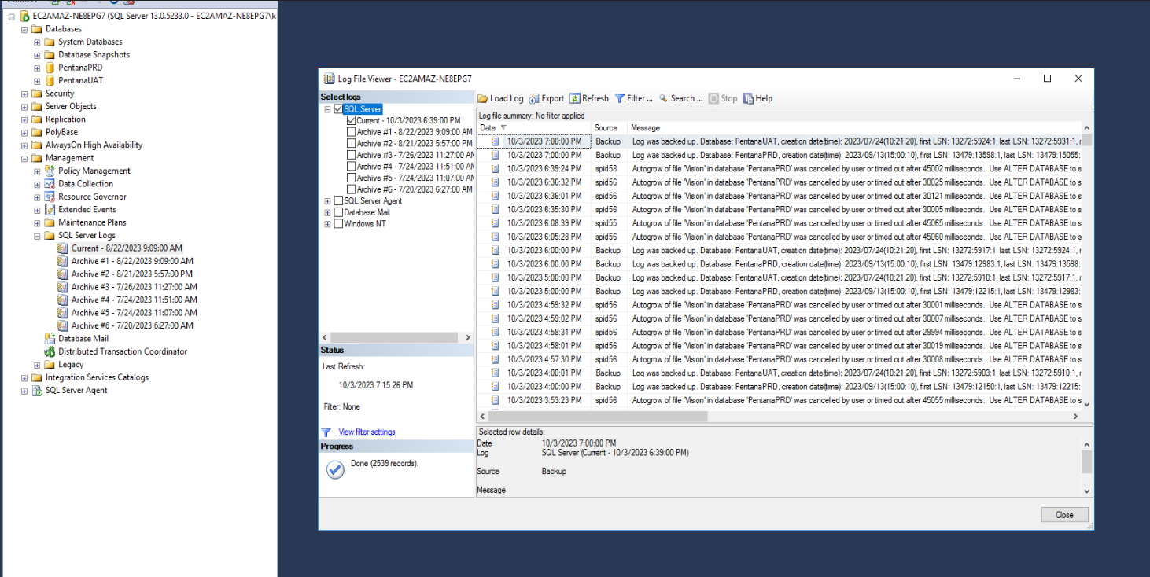1150x577 pixels.
Task: Sort logs by the Date column
Action: (488, 127)
